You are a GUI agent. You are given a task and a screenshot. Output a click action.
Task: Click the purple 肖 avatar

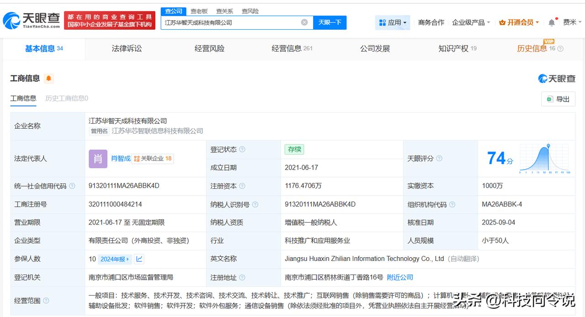pos(98,159)
